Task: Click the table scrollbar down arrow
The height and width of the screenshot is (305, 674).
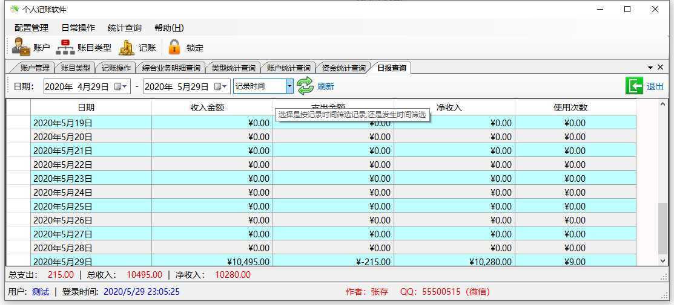Action: [662, 260]
